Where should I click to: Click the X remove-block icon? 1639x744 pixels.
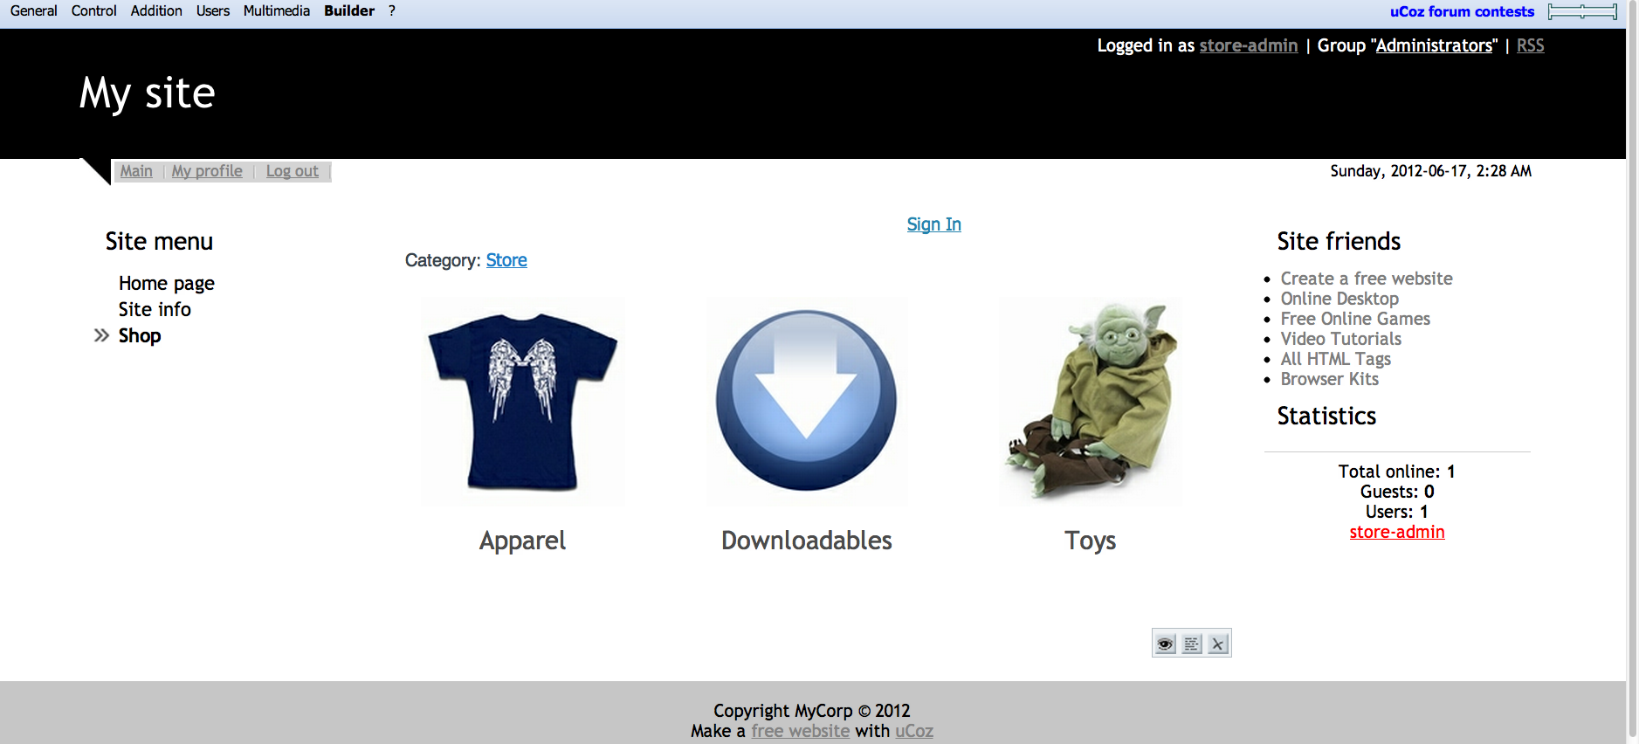click(x=1218, y=644)
